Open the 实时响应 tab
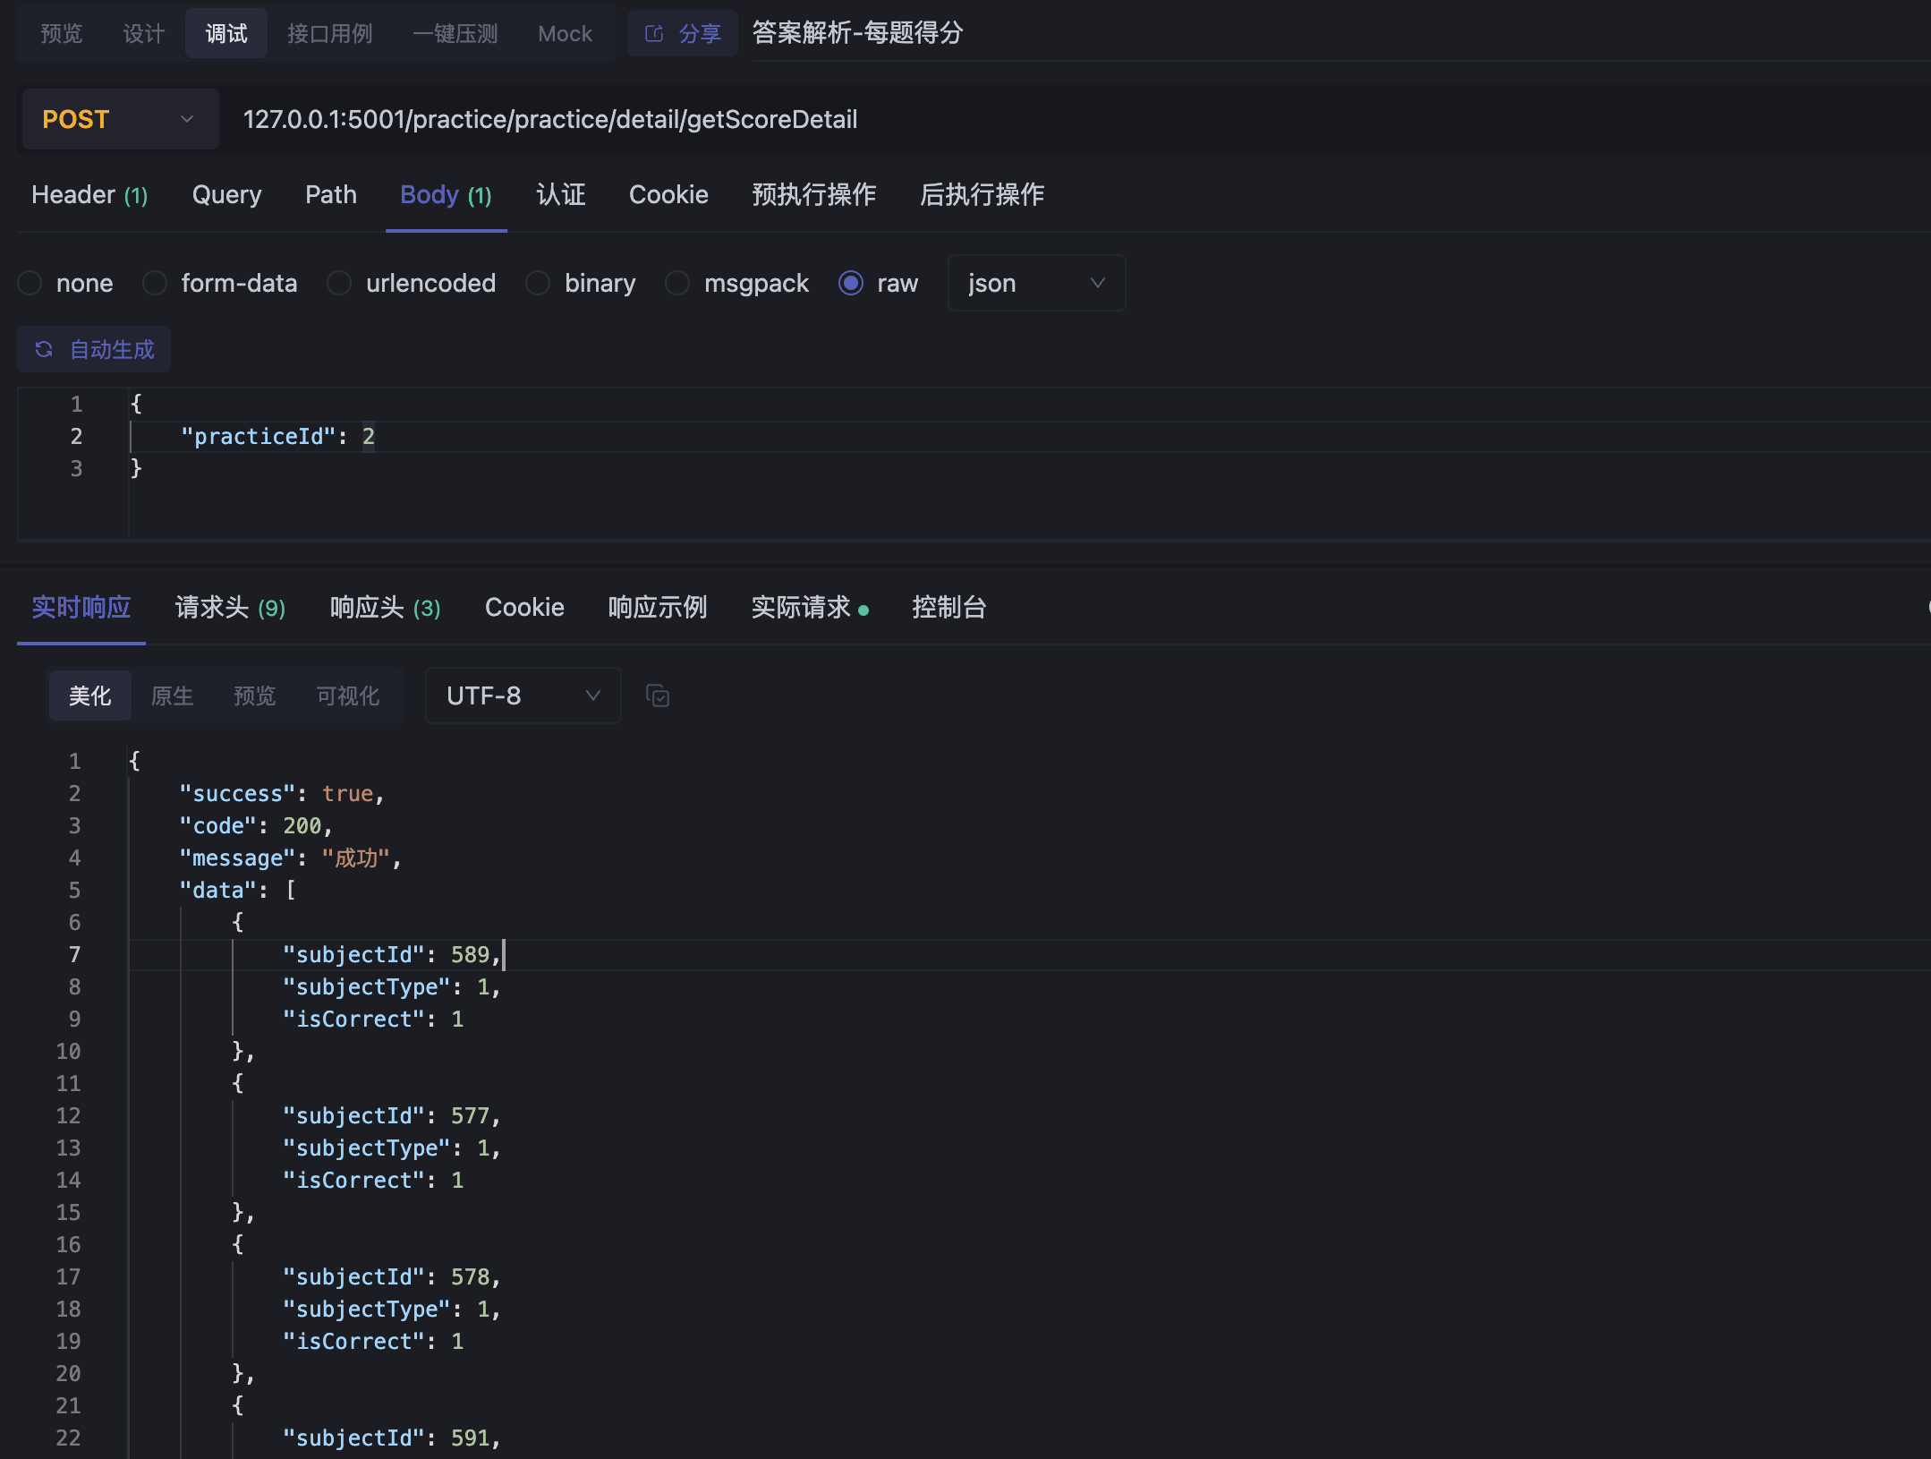 81,608
